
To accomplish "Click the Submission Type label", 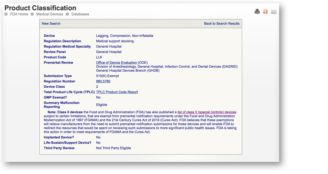I will pos(58,76).
